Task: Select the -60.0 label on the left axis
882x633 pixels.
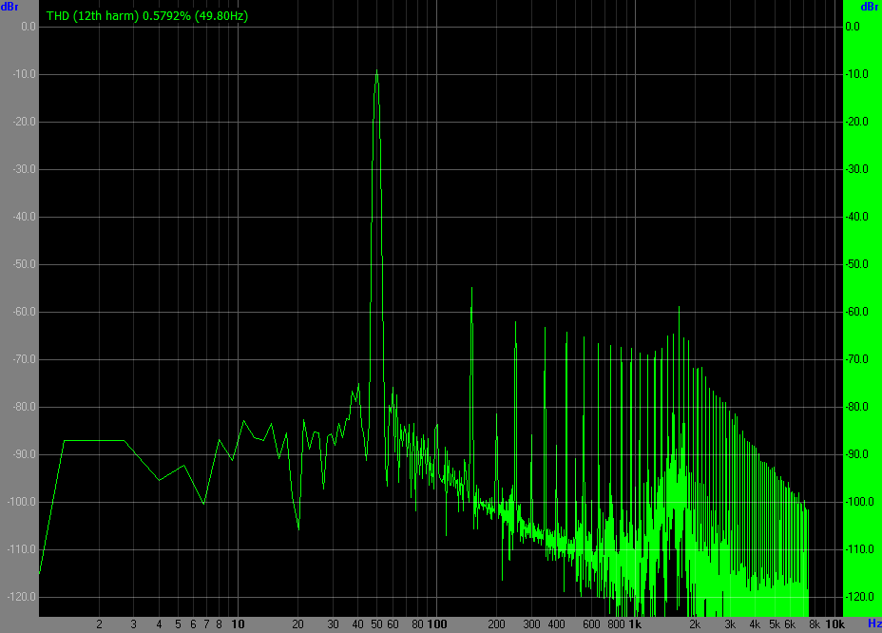Action: click(x=23, y=312)
